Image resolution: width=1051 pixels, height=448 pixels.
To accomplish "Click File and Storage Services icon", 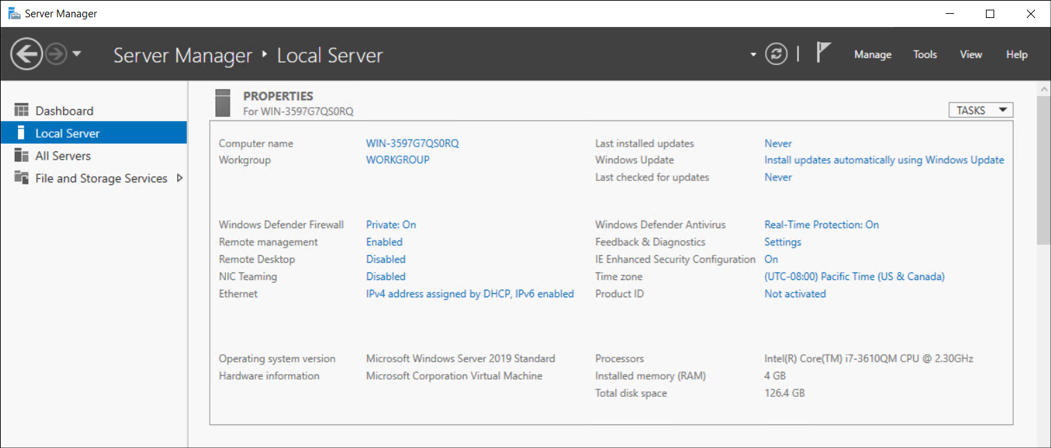I will (21, 178).
